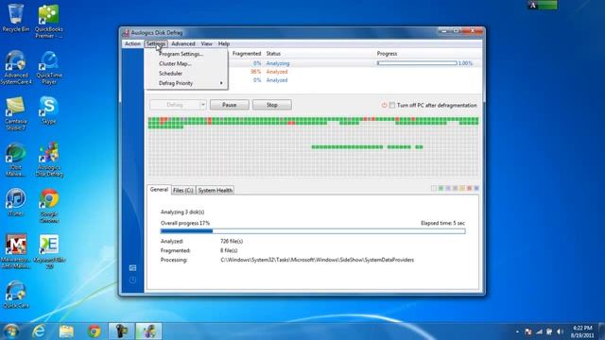605x340 pixels.
Task: Open Windows Explorer folder on taskbar
Action: pyautogui.click(x=66, y=331)
